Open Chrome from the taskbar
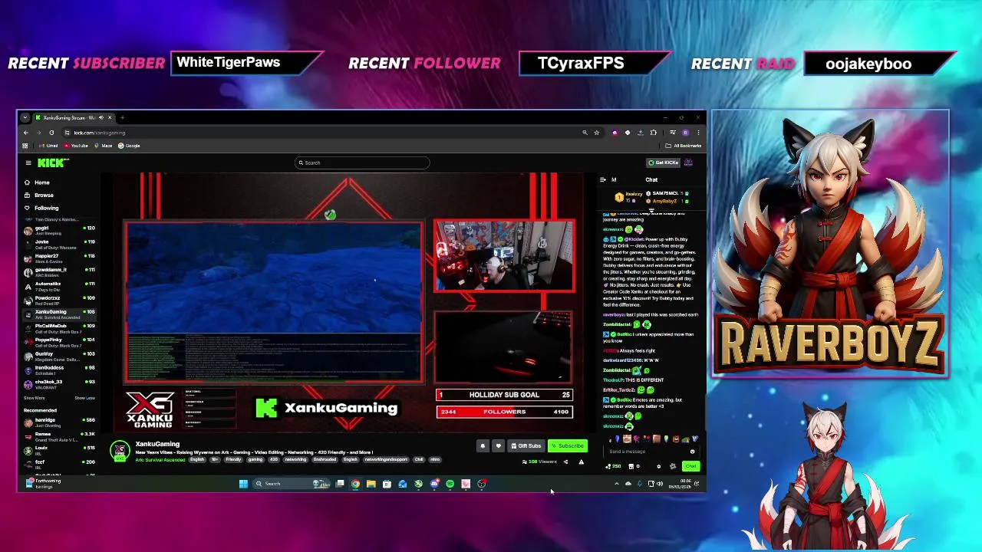Image resolution: width=982 pixels, height=552 pixels. (355, 484)
